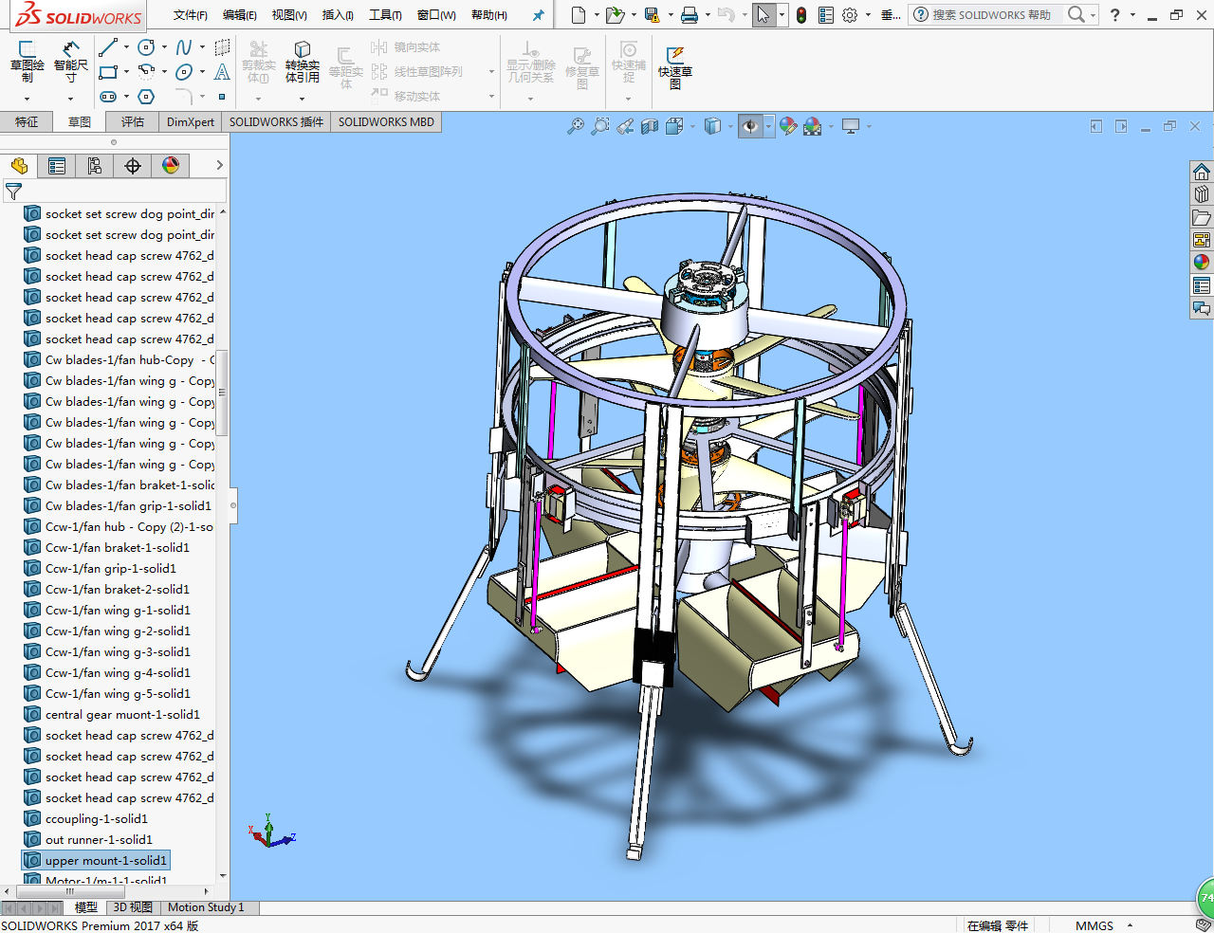Open the Appearances color wheel in task pane
Image resolution: width=1214 pixels, height=933 pixels.
[x=1202, y=263]
